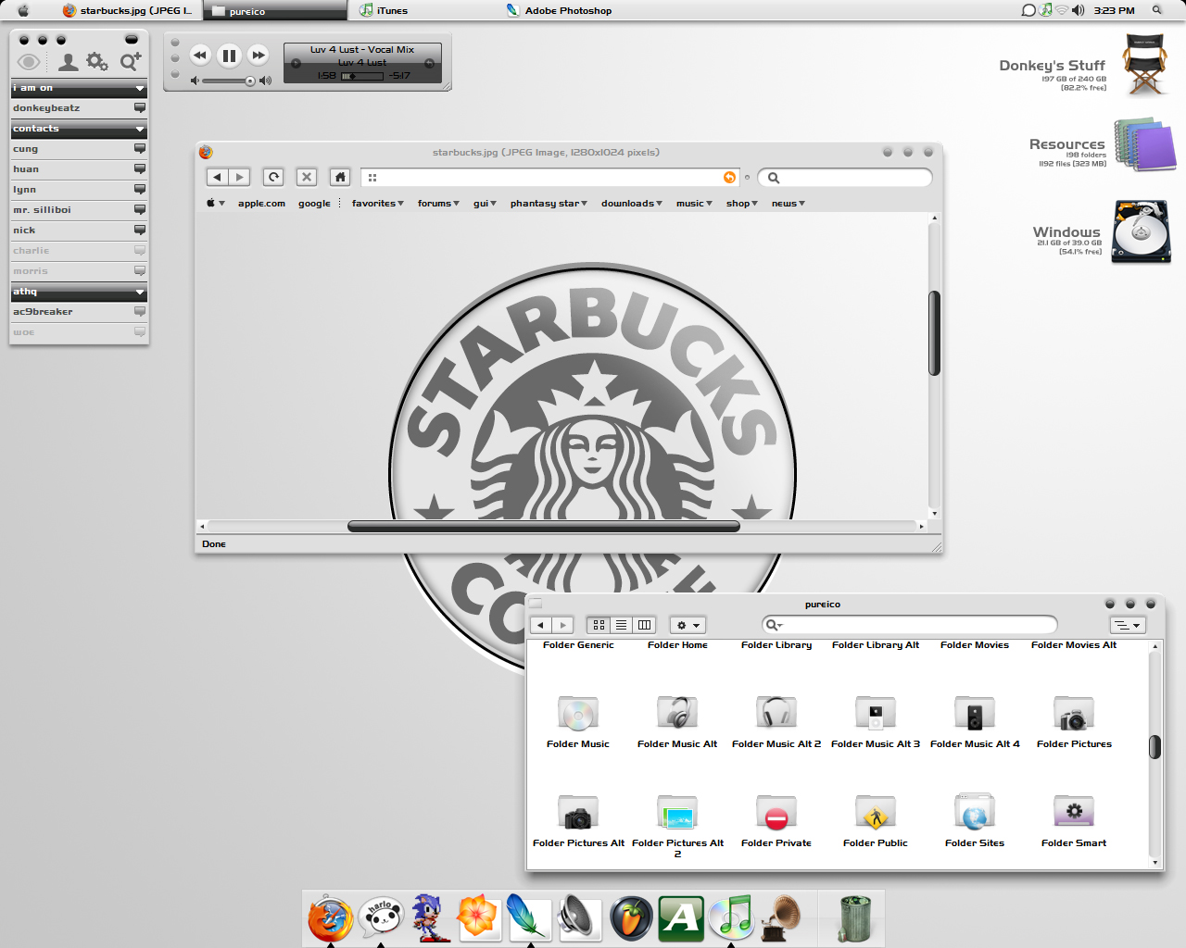Go forward in the browser window
Viewport: 1186px width, 948px height.
(x=239, y=177)
